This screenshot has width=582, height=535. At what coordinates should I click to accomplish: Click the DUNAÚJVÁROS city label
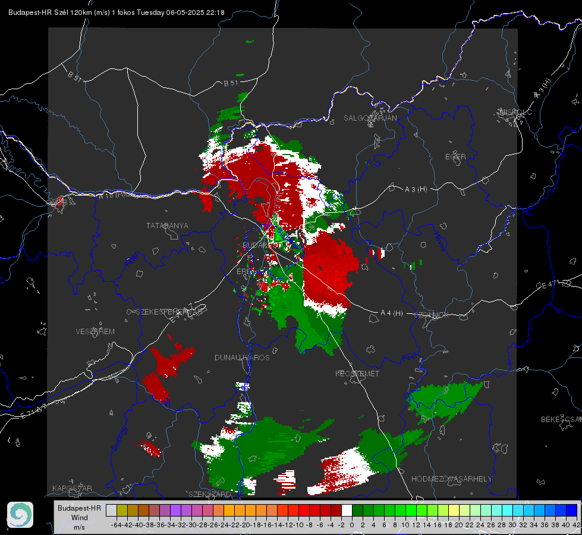point(242,357)
